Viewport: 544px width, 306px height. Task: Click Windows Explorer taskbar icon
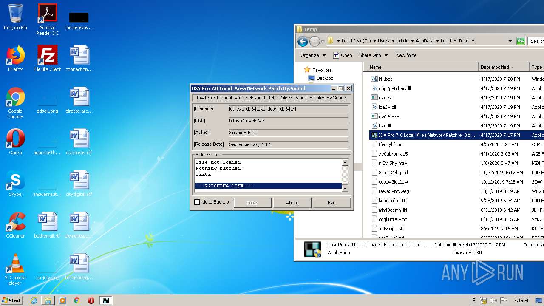coord(48,300)
